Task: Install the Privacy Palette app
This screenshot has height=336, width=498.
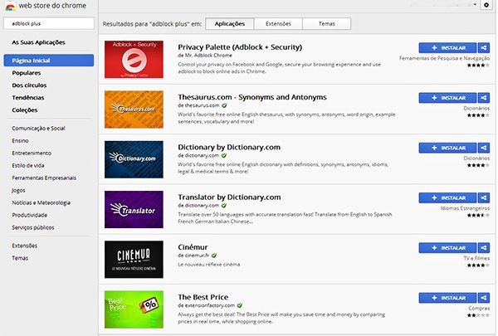Action: click(448, 48)
